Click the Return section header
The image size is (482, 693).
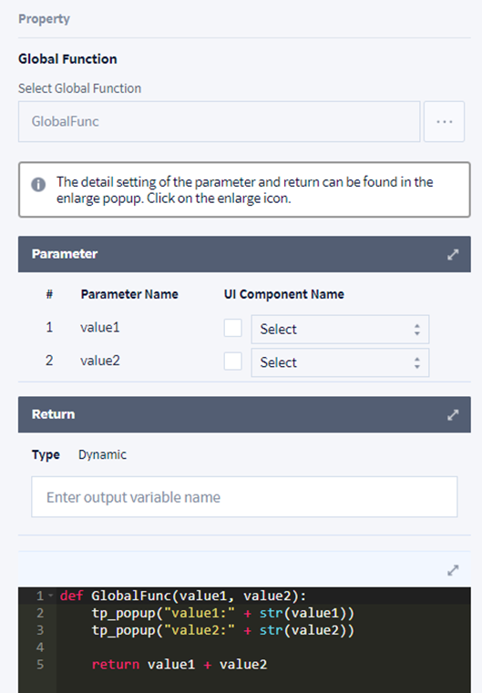(244, 414)
